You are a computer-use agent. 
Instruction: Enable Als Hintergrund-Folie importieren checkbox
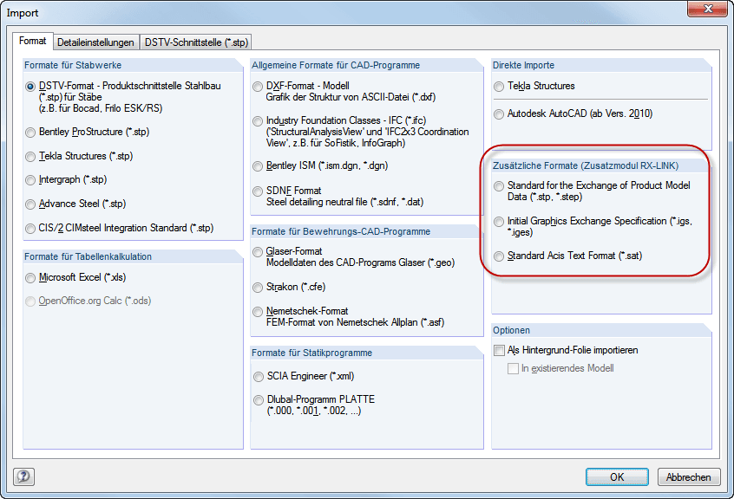click(x=499, y=351)
